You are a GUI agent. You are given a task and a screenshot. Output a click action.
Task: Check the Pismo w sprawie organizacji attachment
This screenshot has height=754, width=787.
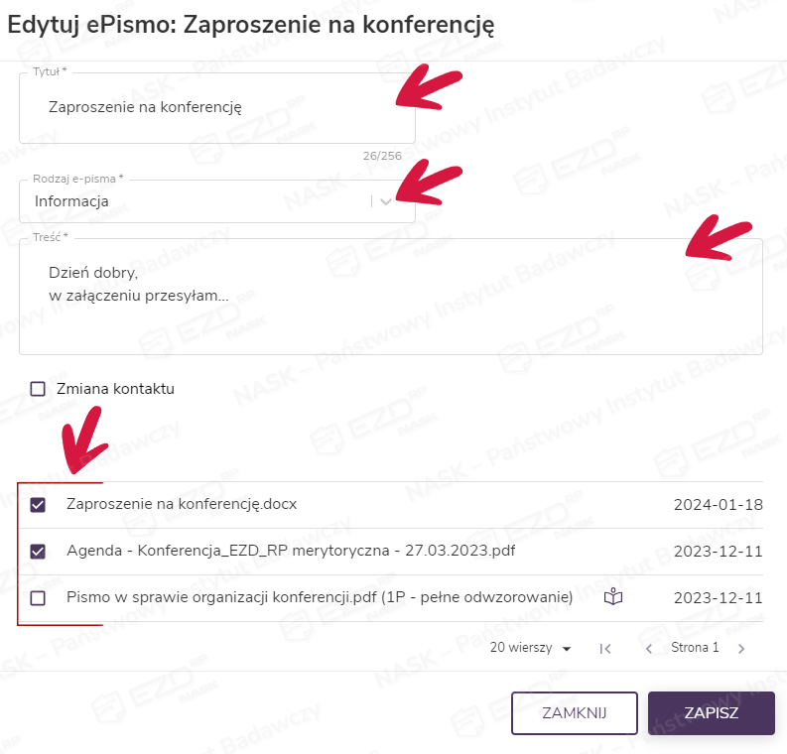coord(39,598)
